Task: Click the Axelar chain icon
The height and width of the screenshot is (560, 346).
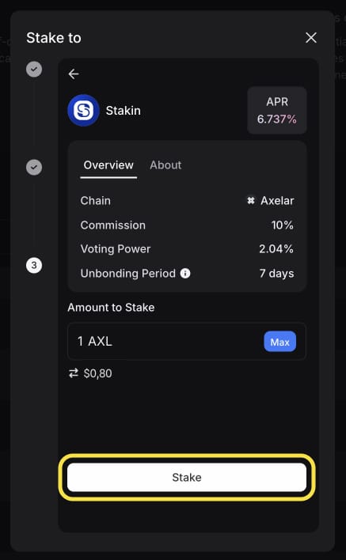Action: tap(251, 200)
